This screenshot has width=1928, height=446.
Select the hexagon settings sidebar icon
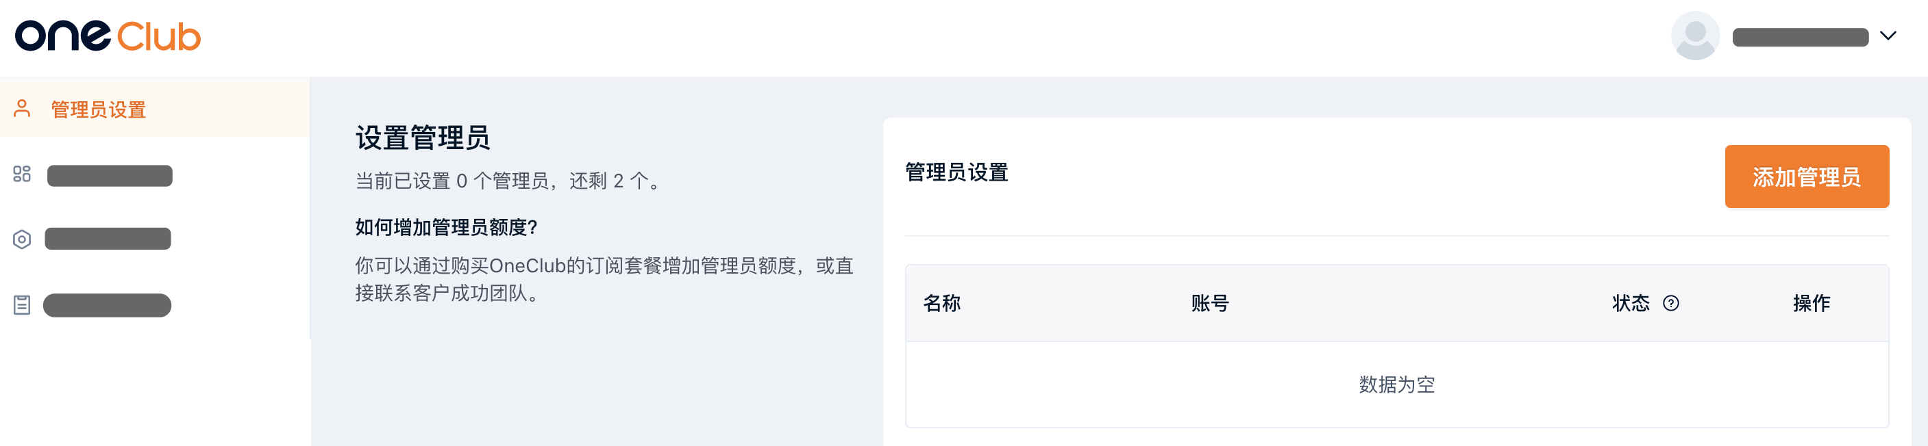pyautogui.click(x=22, y=239)
